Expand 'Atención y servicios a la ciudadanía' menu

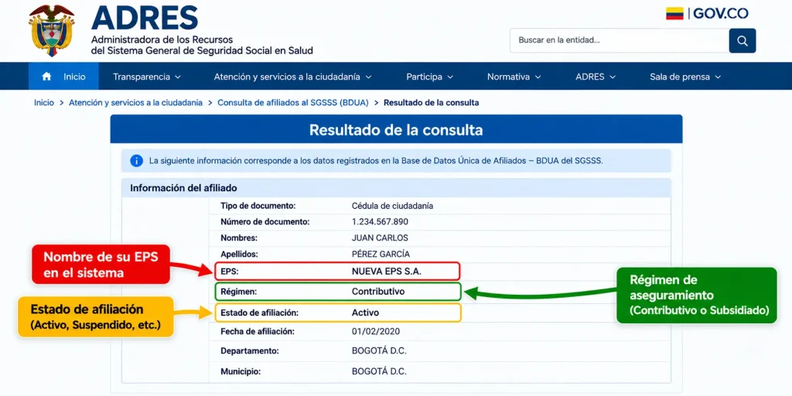click(x=292, y=77)
